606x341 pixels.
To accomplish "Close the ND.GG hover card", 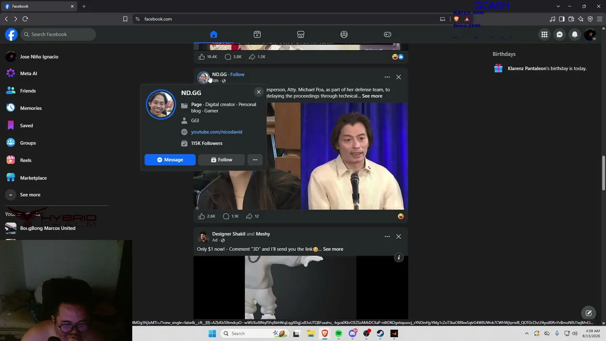I will pos(258,92).
